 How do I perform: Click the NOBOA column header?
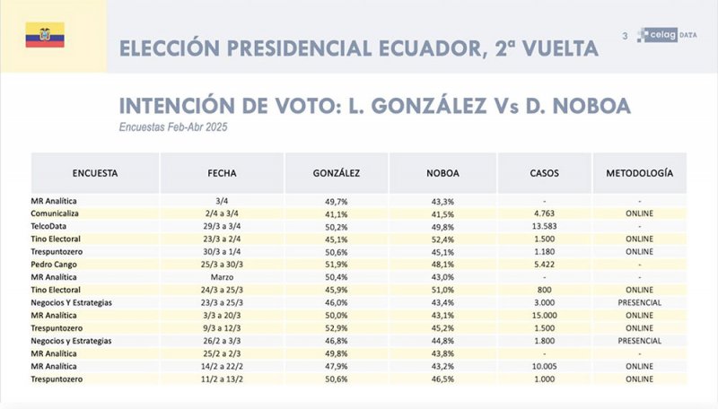coord(443,172)
